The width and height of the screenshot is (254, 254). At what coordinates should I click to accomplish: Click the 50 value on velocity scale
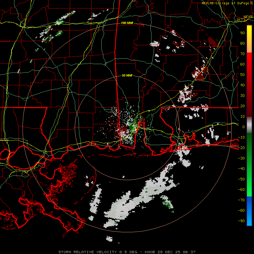click(x=242, y=75)
